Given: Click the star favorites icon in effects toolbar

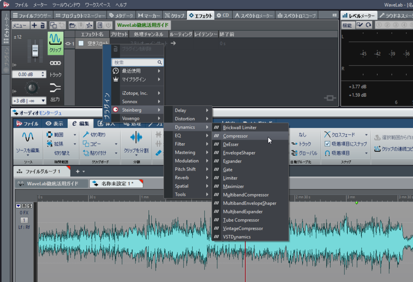Looking at the screenshot, I should coord(89,25).
